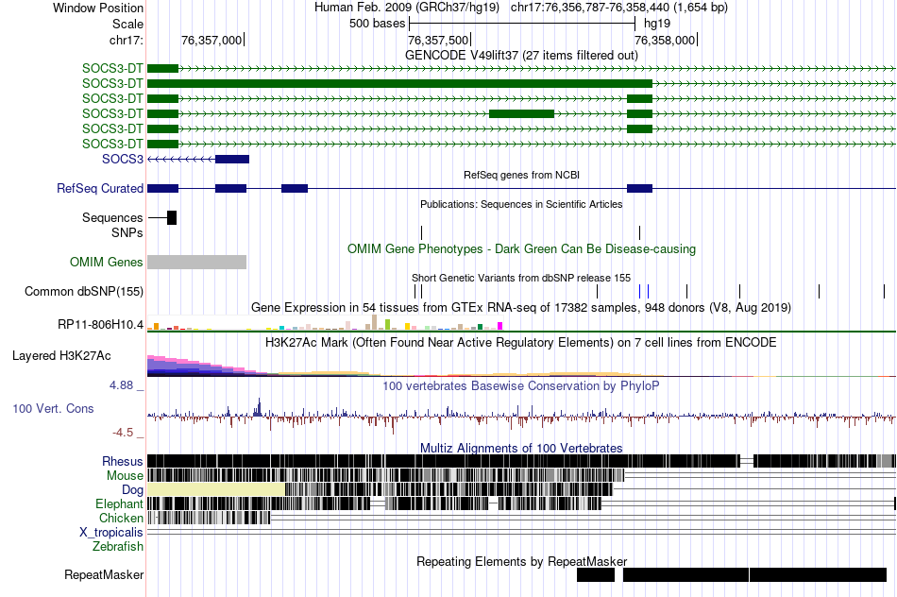This screenshot has height=597, width=897.
Task: Click the Mouse alignment label
Action: pyautogui.click(x=125, y=476)
